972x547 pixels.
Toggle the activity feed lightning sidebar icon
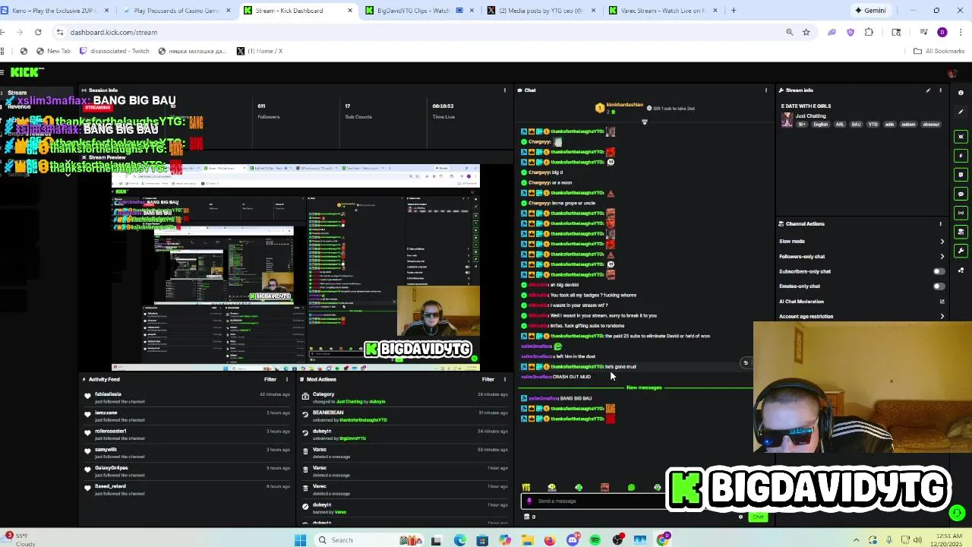(x=961, y=156)
